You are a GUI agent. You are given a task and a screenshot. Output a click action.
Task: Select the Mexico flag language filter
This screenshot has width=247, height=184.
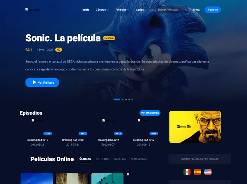point(187,172)
